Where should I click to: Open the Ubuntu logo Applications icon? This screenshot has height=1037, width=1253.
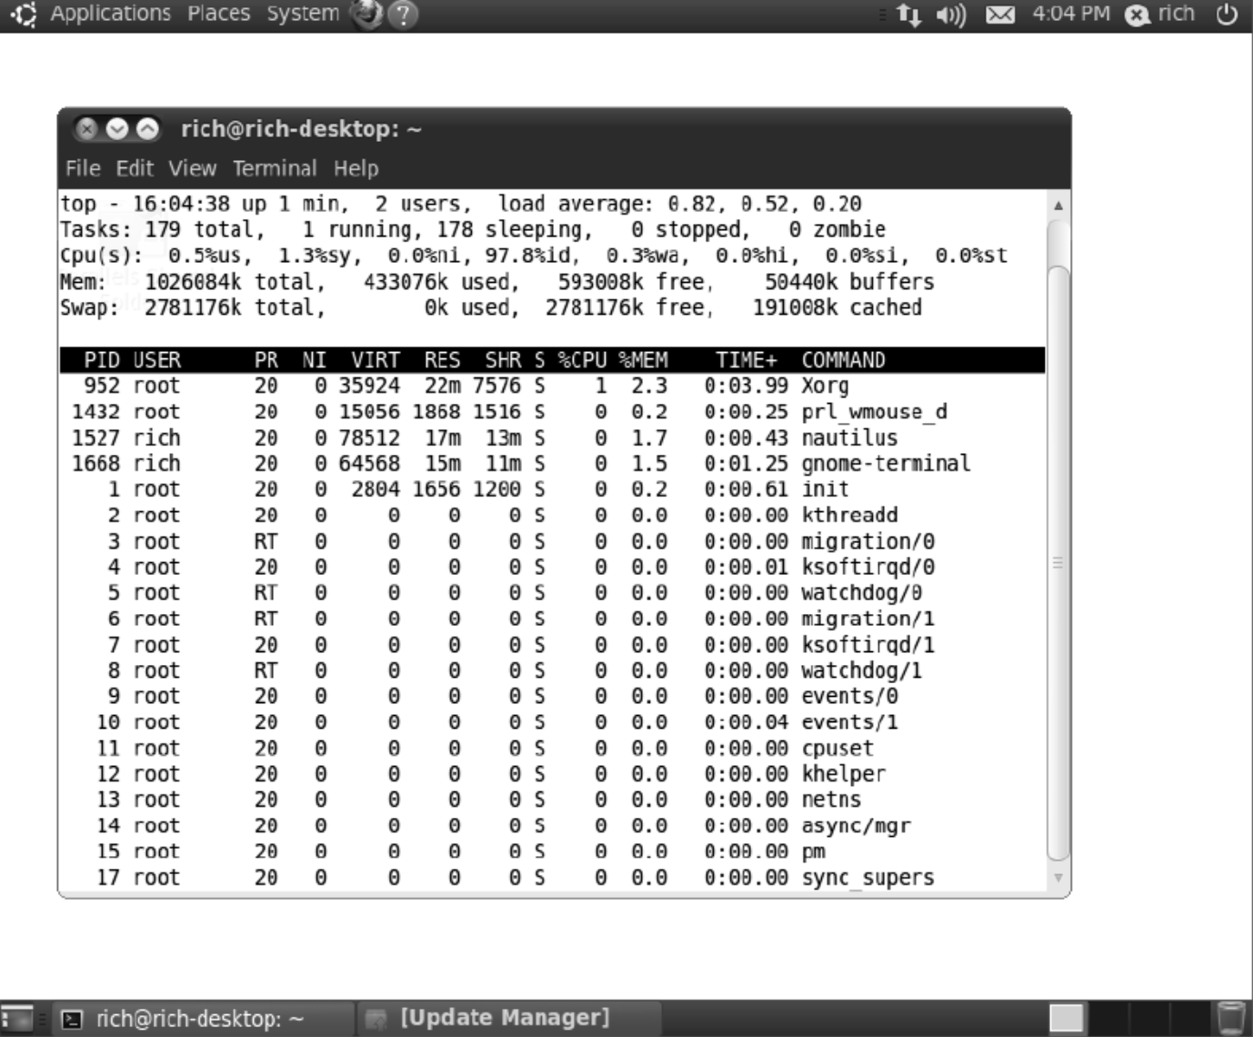pyautogui.click(x=24, y=14)
